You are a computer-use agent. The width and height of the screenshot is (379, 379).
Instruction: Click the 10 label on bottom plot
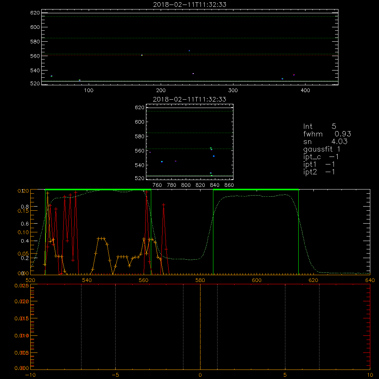click(x=370, y=375)
